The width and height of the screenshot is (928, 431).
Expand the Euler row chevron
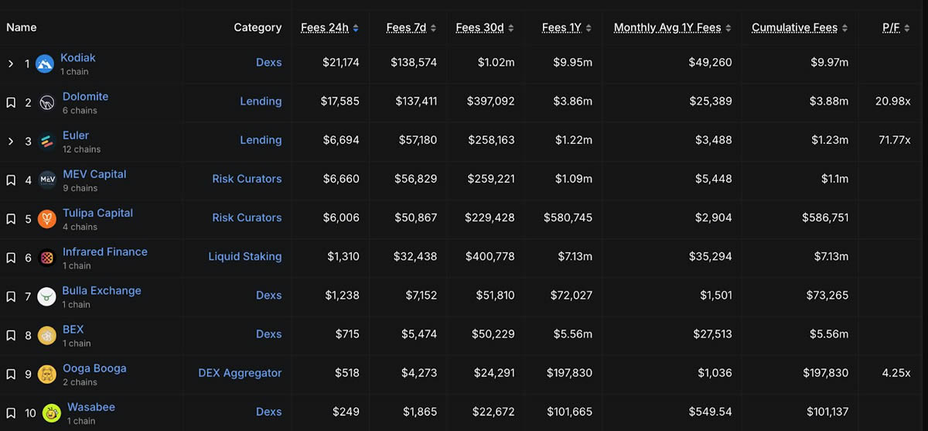pos(11,142)
